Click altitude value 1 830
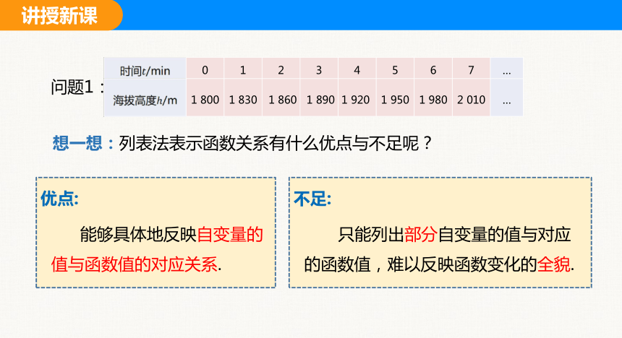The image size is (622, 338). pyautogui.click(x=243, y=100)
